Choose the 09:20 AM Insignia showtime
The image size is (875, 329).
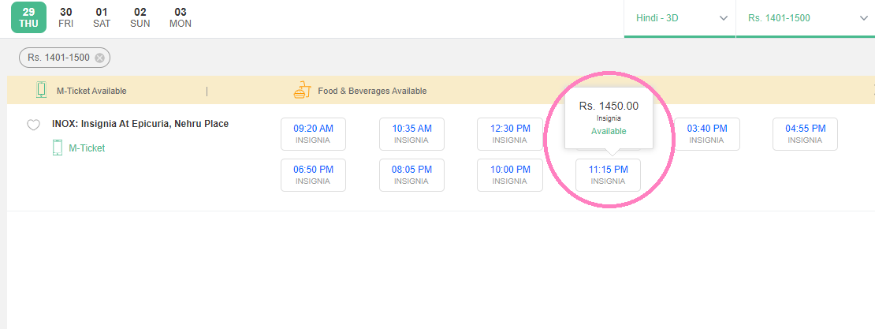pyautogui.click(x=313, y=133)
